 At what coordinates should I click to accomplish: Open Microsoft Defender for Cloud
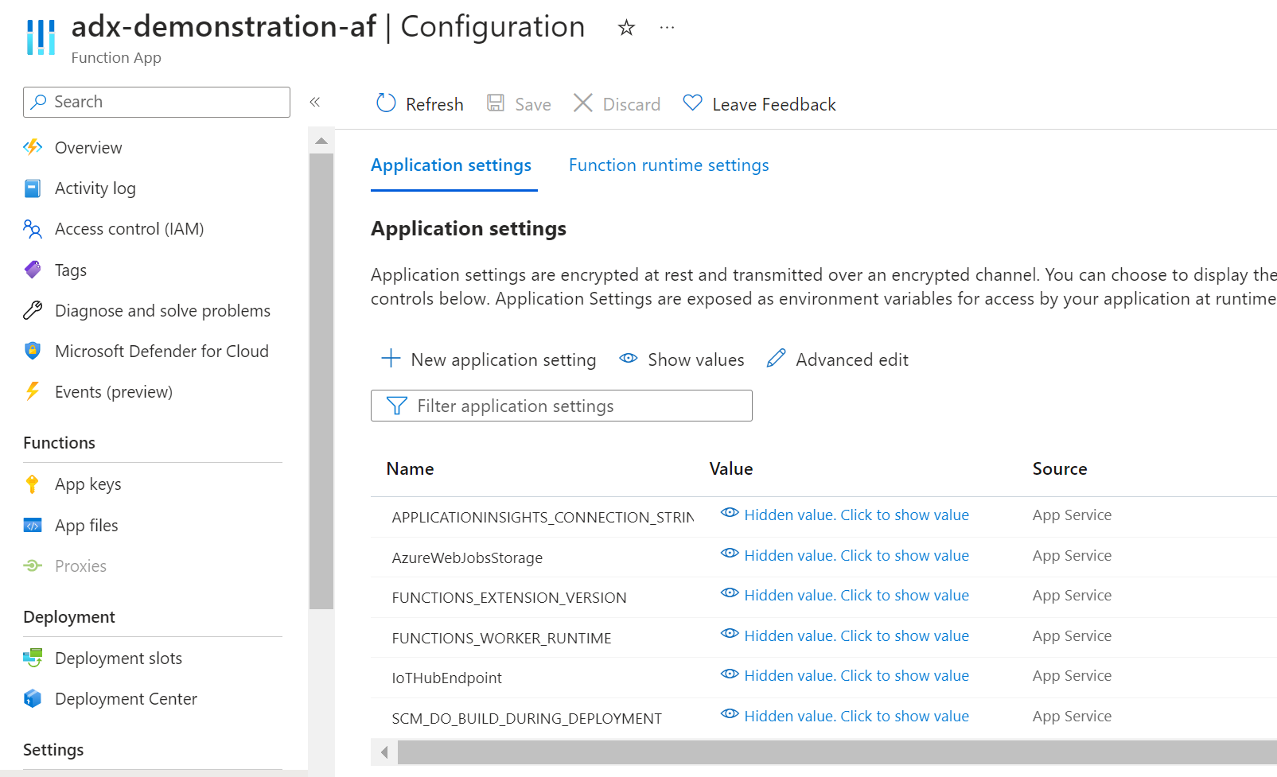point(162,352)
